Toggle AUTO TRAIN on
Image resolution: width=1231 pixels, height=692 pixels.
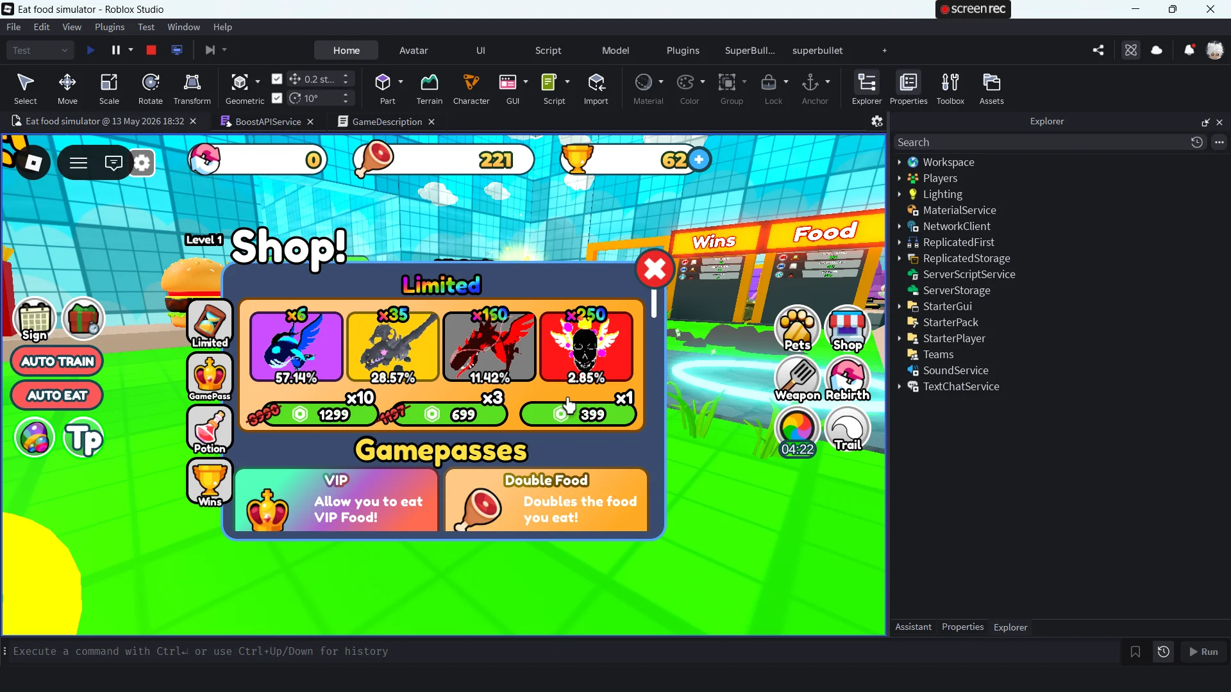click(58, 361)
